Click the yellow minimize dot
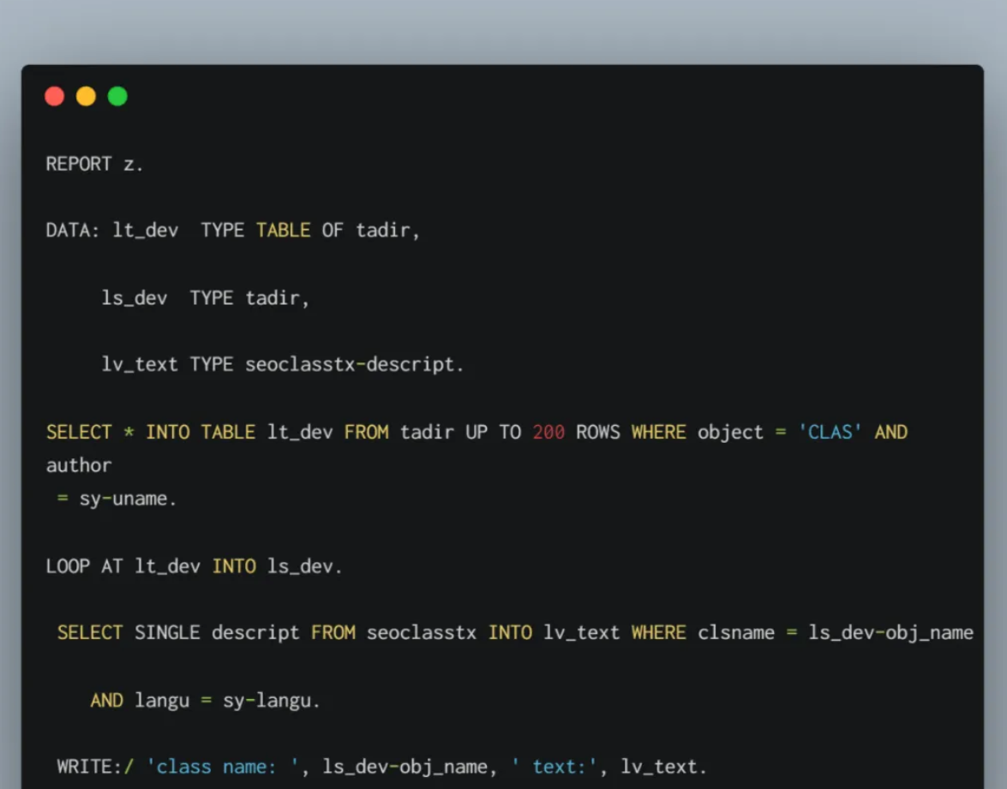The height and width of the screenshot is (789, 1007). tap(86, 97)
